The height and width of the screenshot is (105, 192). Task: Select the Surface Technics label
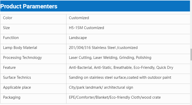click(x=17, y=77)
